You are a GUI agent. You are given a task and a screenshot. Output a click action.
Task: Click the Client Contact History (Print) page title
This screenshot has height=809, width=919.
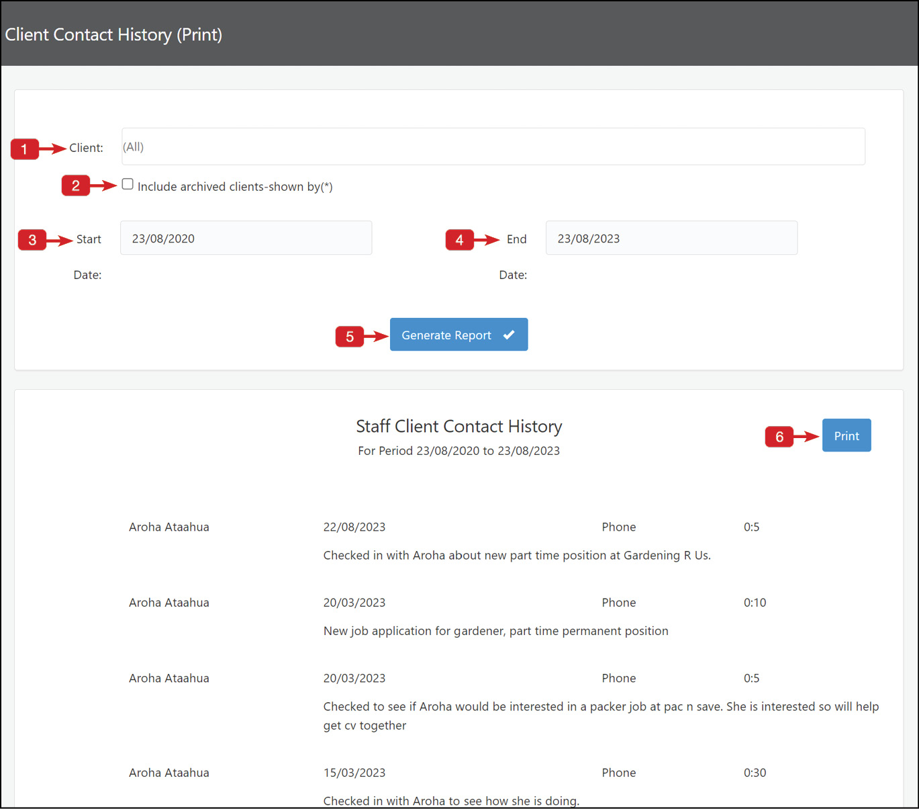tap(113, 34)
